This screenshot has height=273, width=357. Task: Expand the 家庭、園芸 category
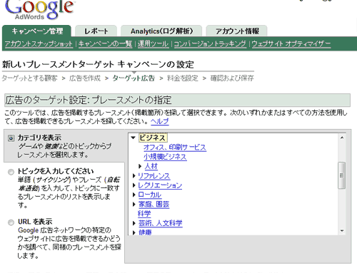coord(134,204)
